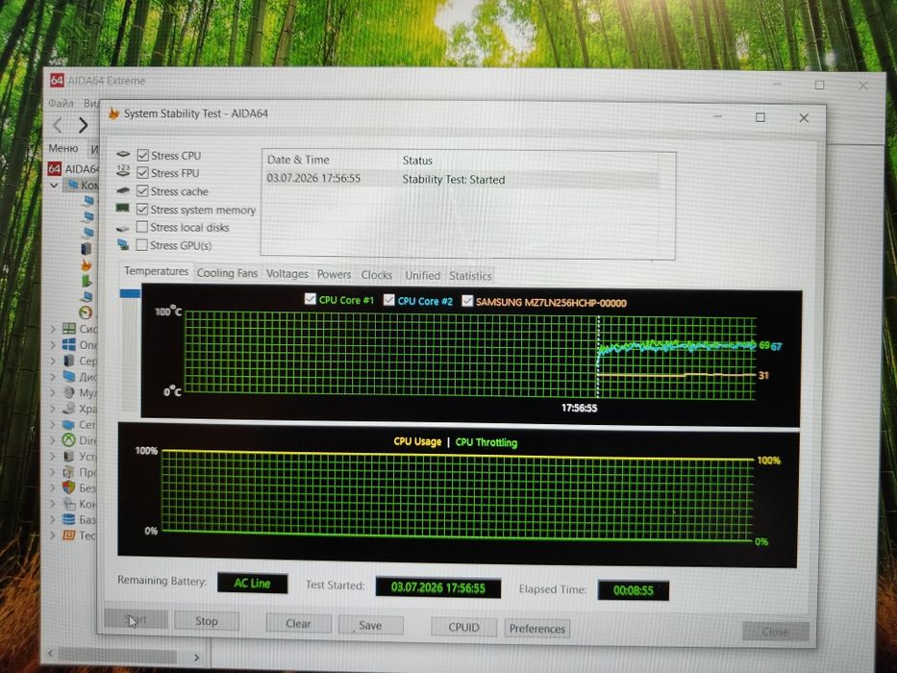
Task: Open the Preferences dialog
Action: coord(536,629)
